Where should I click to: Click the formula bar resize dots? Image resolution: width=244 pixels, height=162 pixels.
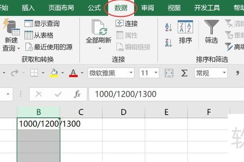pos(21,94)
